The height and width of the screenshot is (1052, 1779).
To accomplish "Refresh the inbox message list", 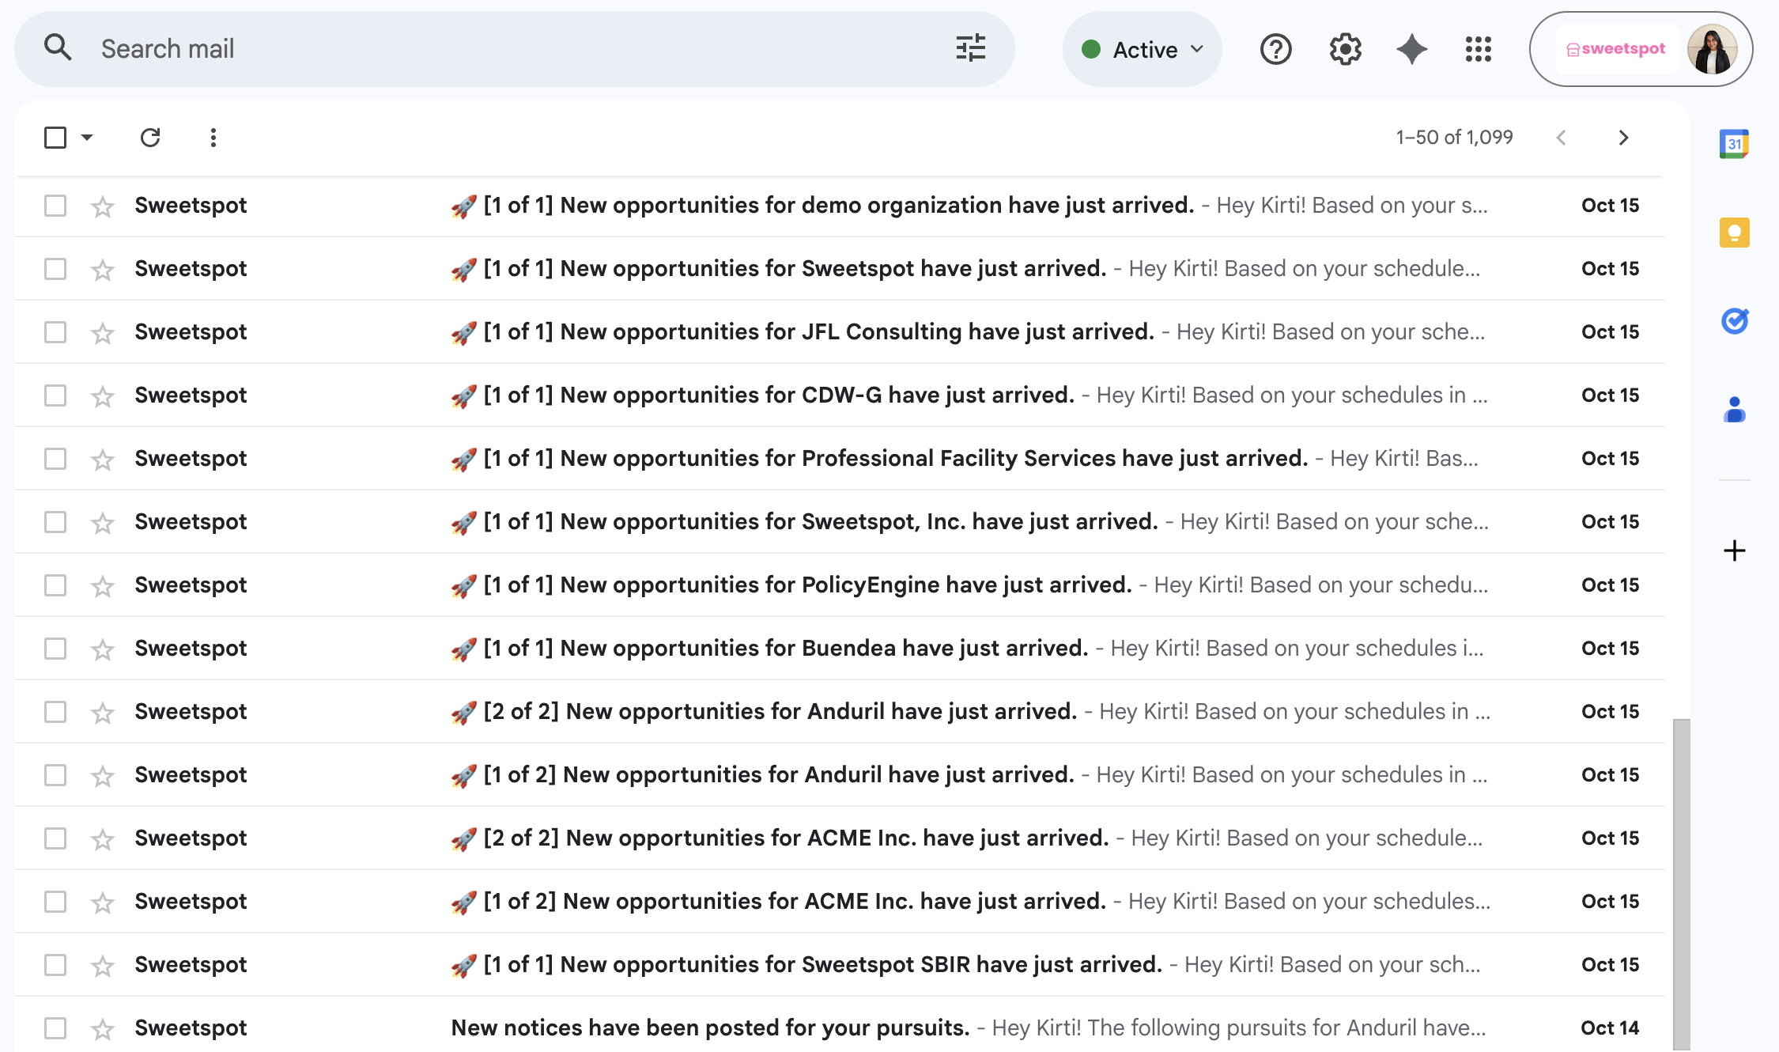I will point(150,138).
